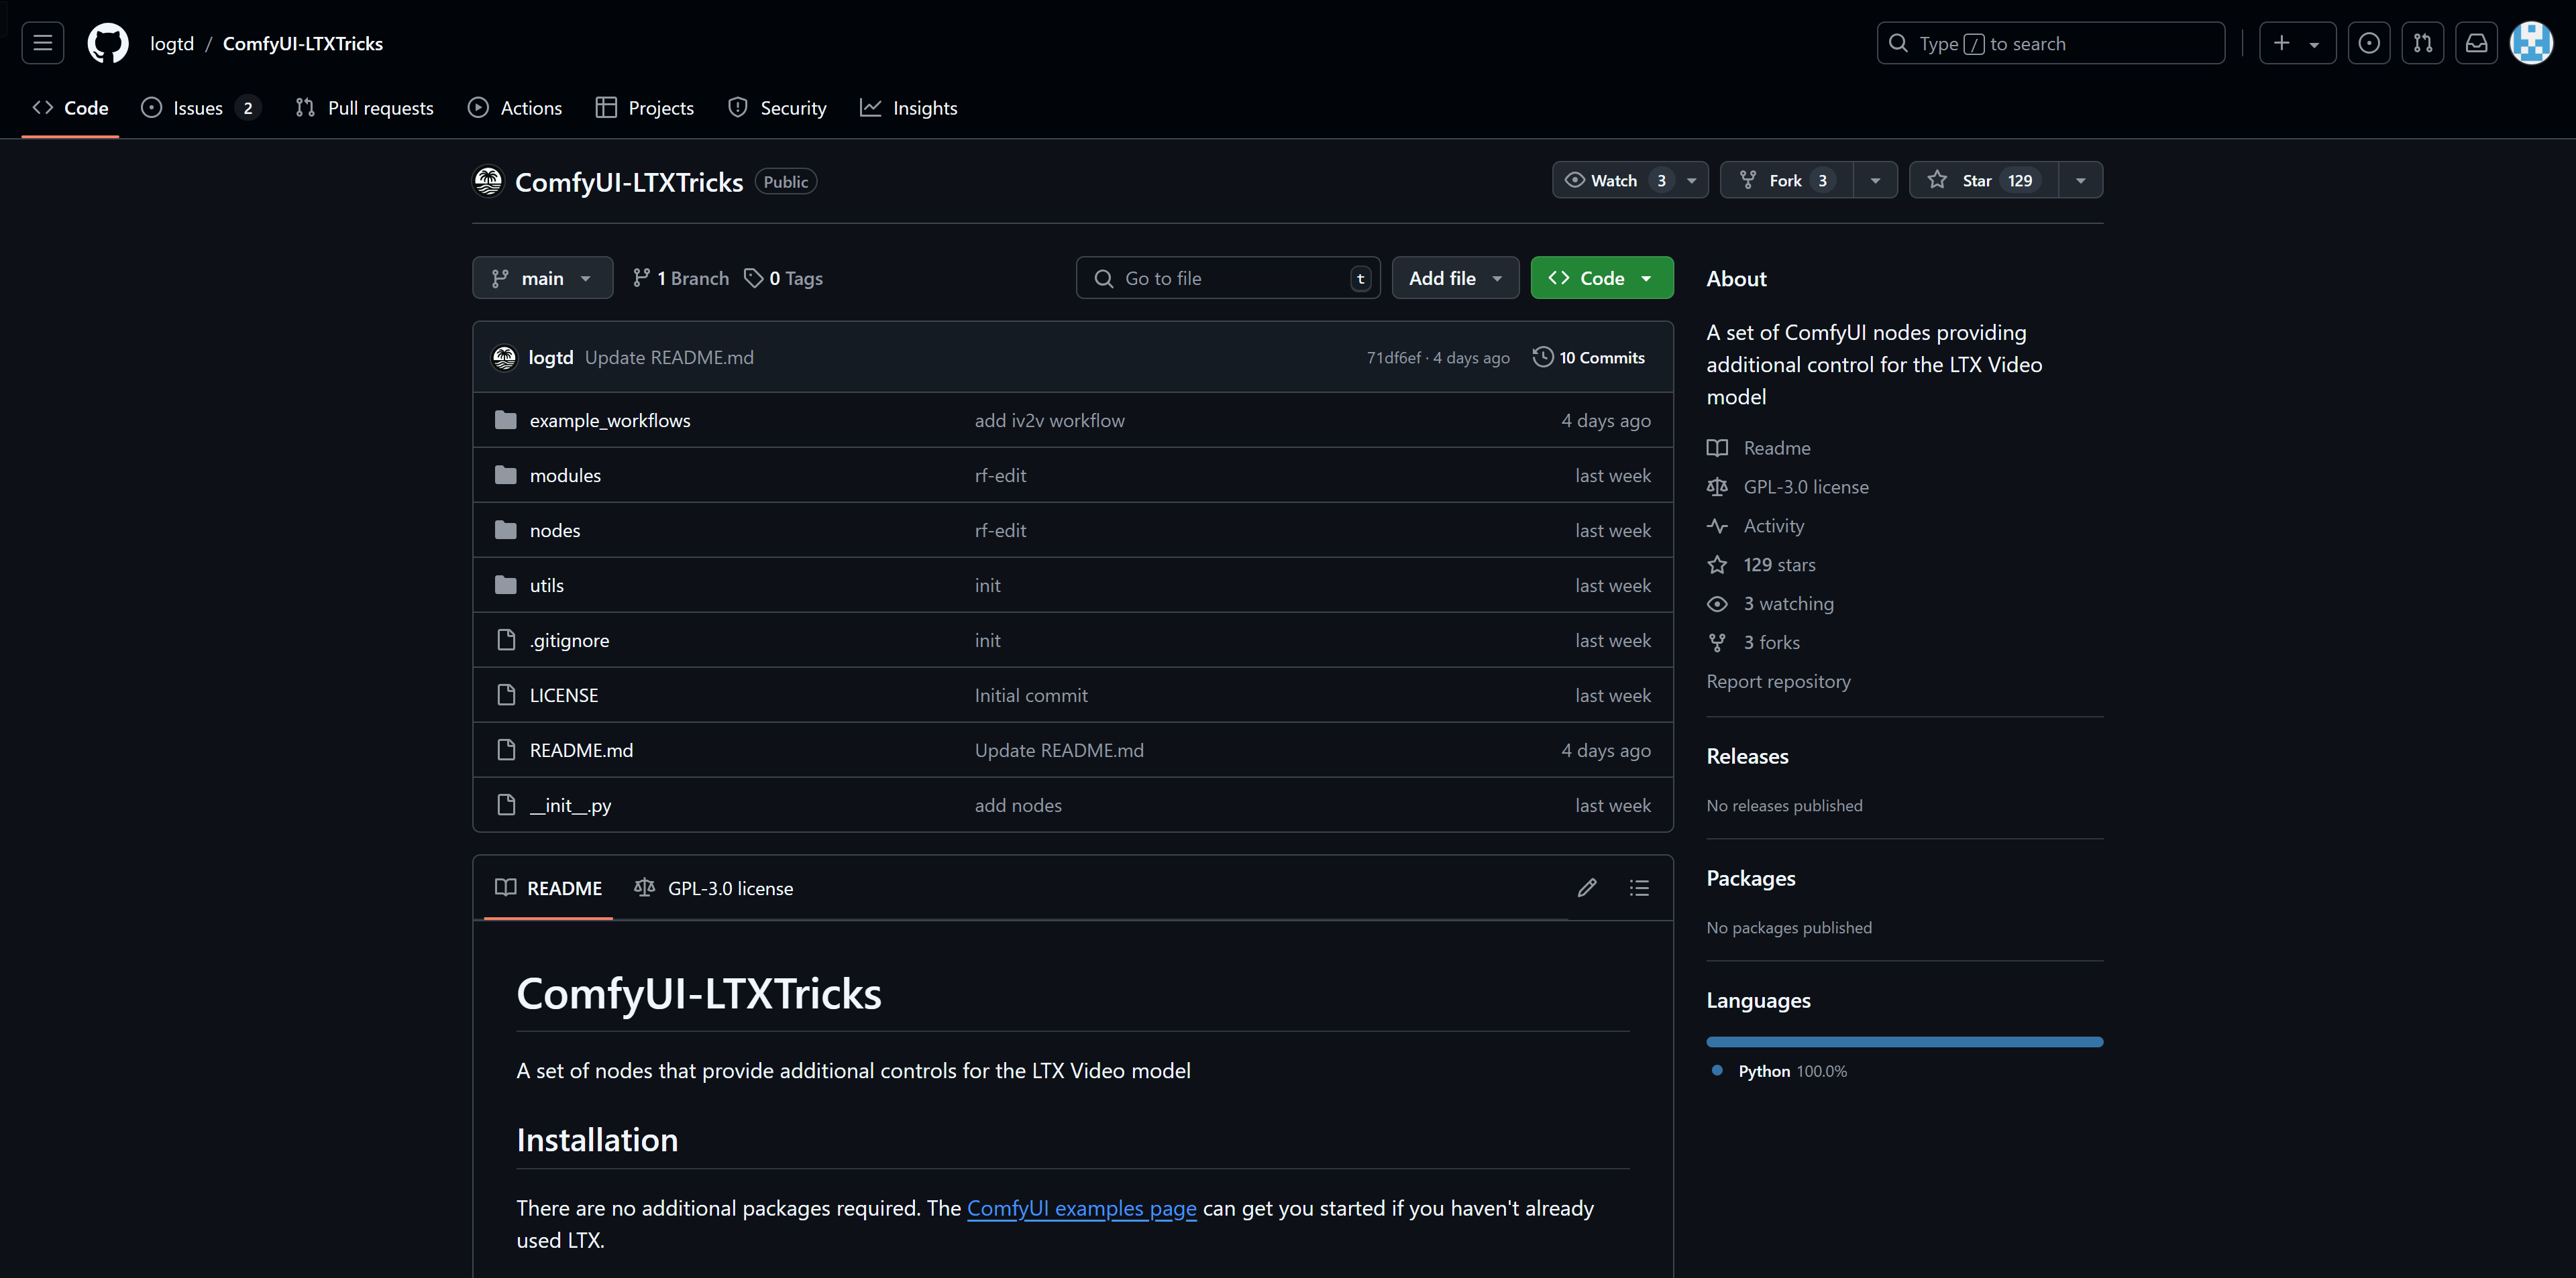Open the notifications inbox icon
The image size is (2576, 1278).
tap(2476, 43)
